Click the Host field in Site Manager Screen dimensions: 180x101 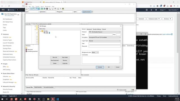(100, 35)
